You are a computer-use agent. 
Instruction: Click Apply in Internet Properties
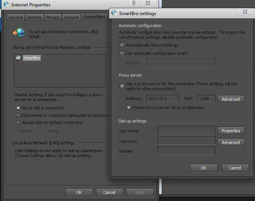click(x=140, y=192)
